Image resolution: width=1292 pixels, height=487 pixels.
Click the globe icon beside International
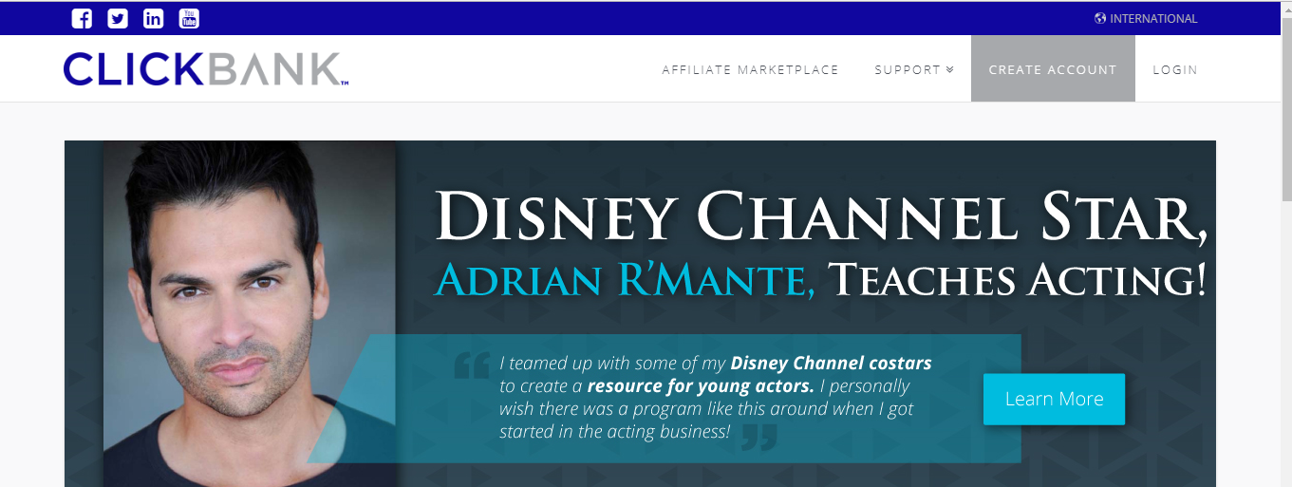[x=1100, y=18]
